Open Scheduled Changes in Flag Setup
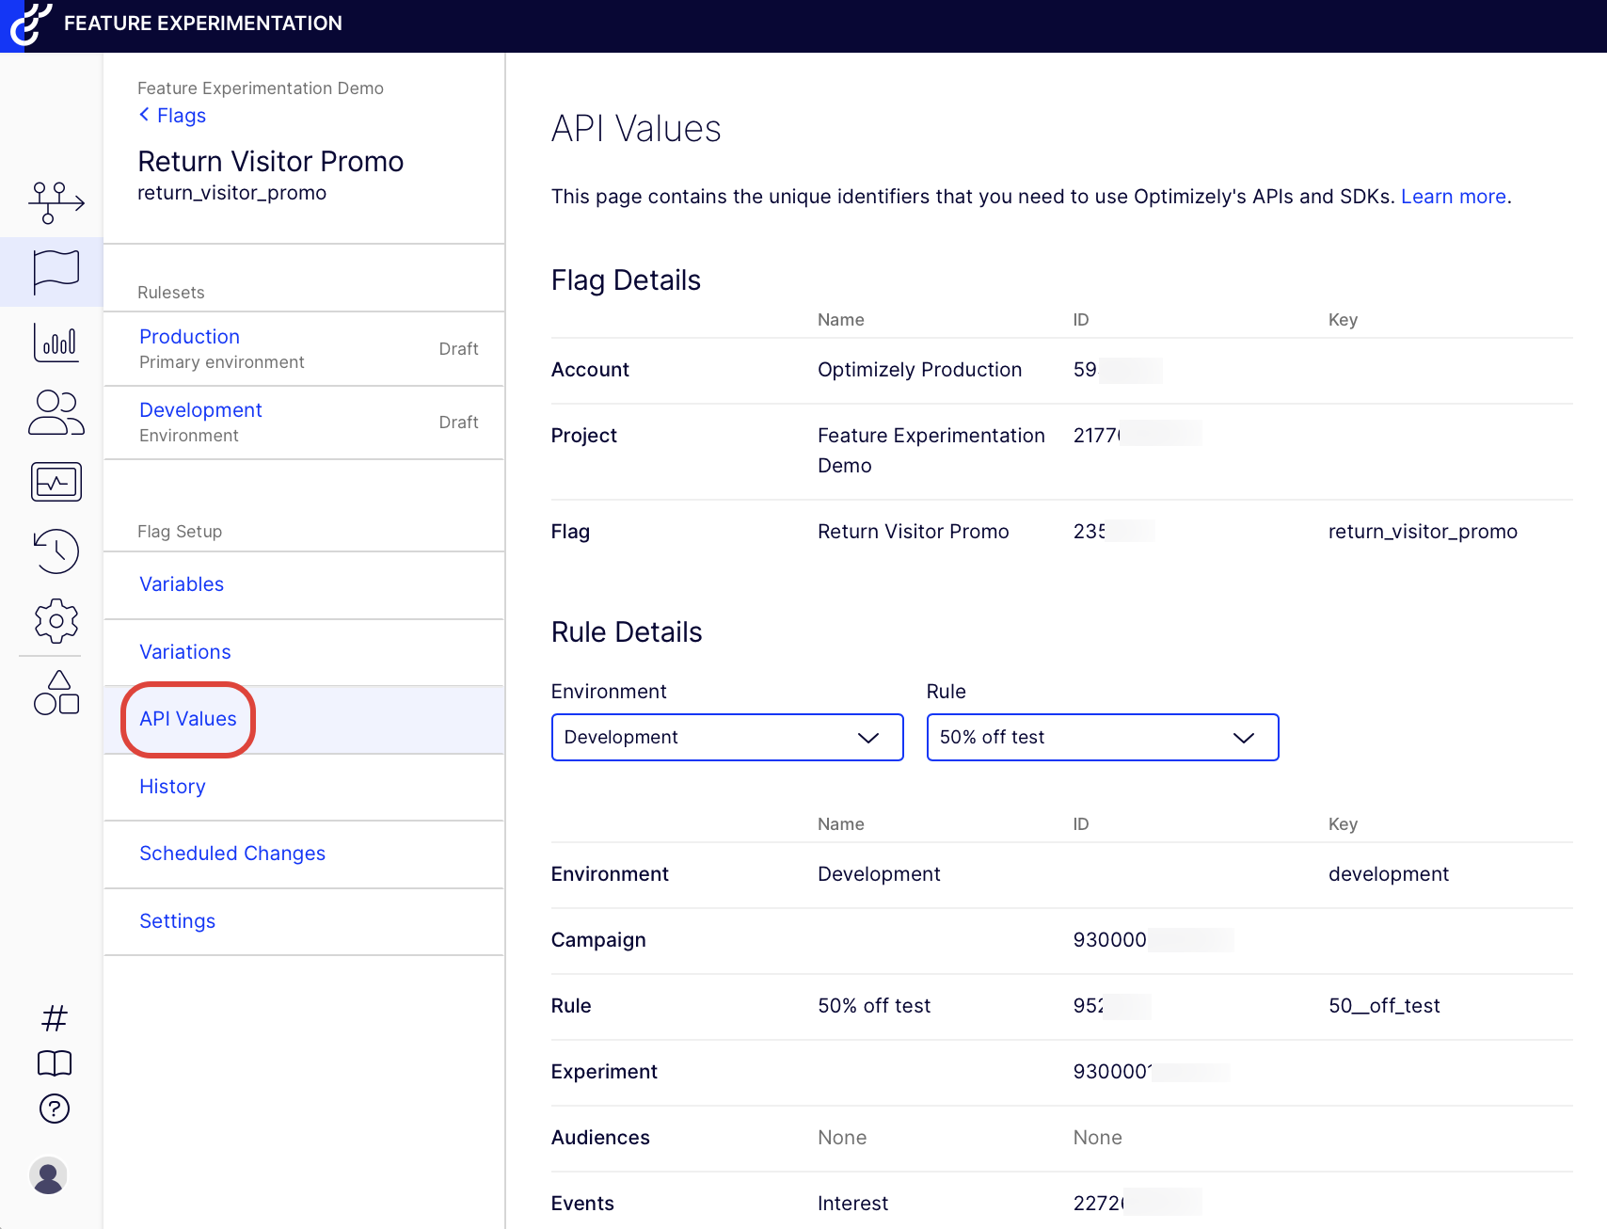The width and height of the screenshot is (1607, 1229). (x=232, y=854)
